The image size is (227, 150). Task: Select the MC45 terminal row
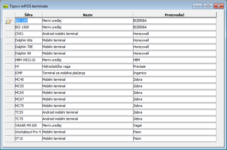pyautogui.click(x=28, y=80)
